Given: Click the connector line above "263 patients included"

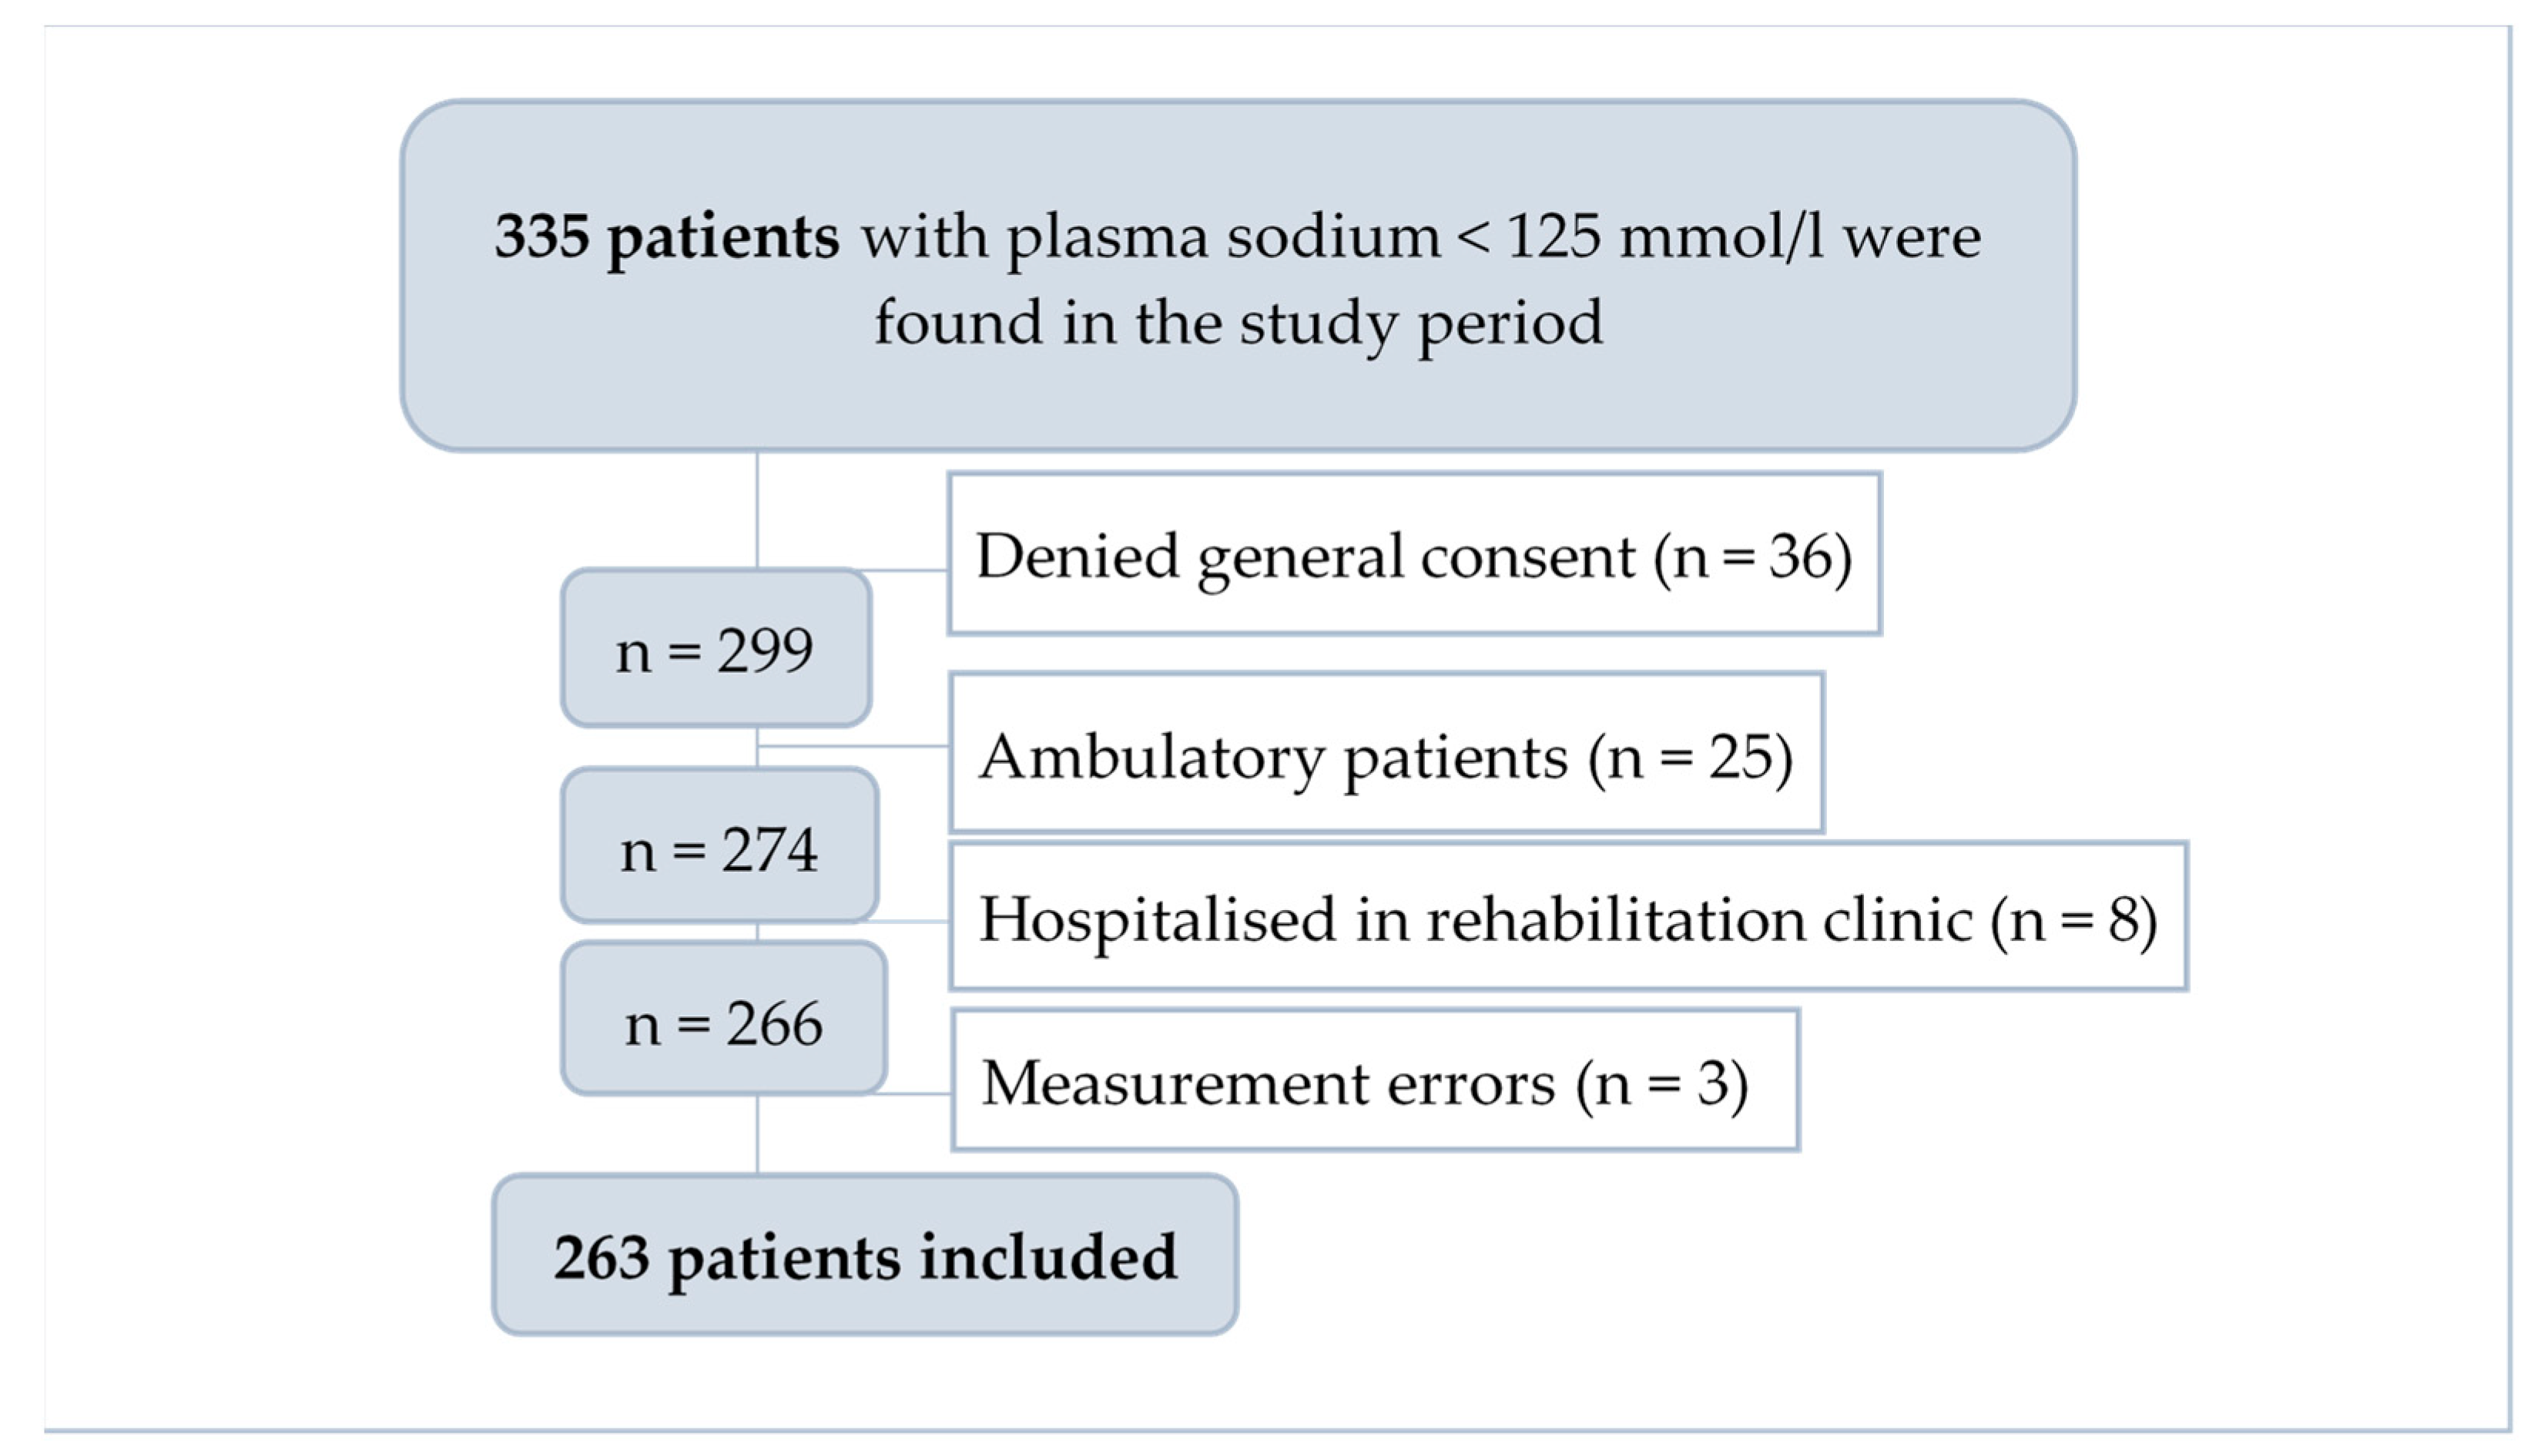Looking at the screenshot, I should pos(757,1134).
